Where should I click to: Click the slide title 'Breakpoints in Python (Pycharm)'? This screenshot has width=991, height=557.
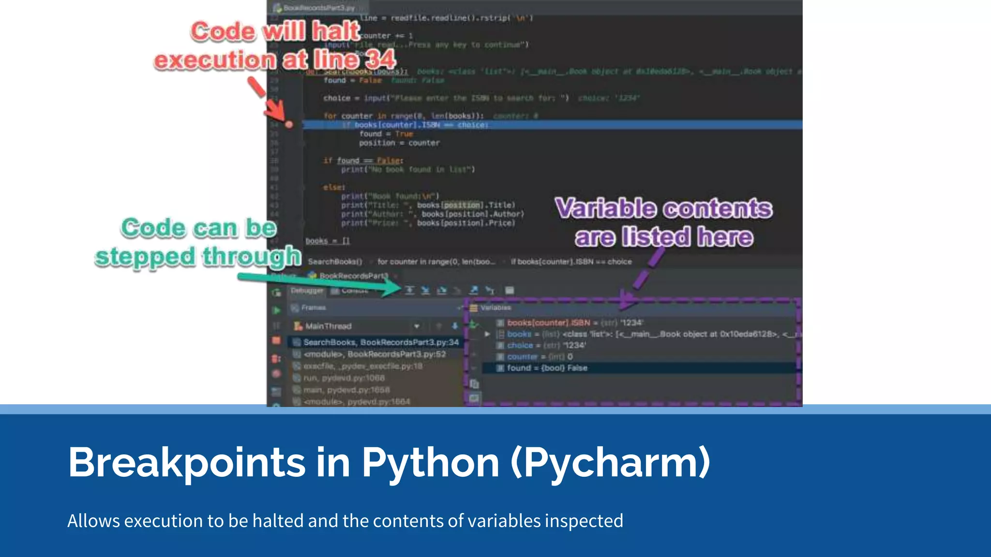389,463
